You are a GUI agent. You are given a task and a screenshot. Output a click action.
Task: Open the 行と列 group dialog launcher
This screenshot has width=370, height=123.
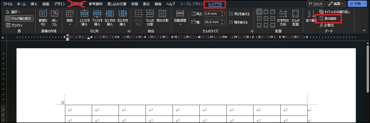(129, 31)
